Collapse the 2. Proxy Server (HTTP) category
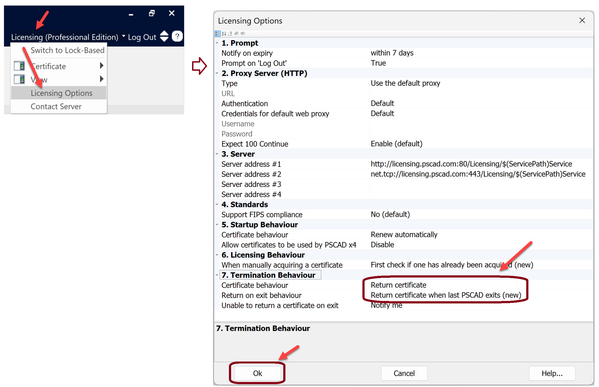This screenshot has width=599, height=387. [217, 73]
